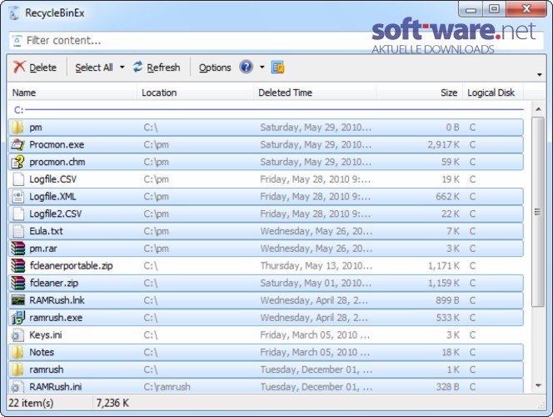The height and width of the screenshot is (417, 553).
Task: Sort by Size column header
Action: 419,93
